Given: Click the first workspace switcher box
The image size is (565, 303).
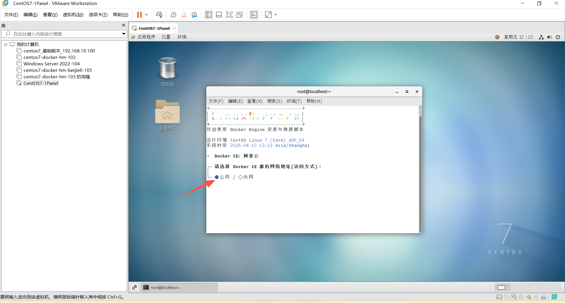Looking at the screenshot, I should 503,287.
